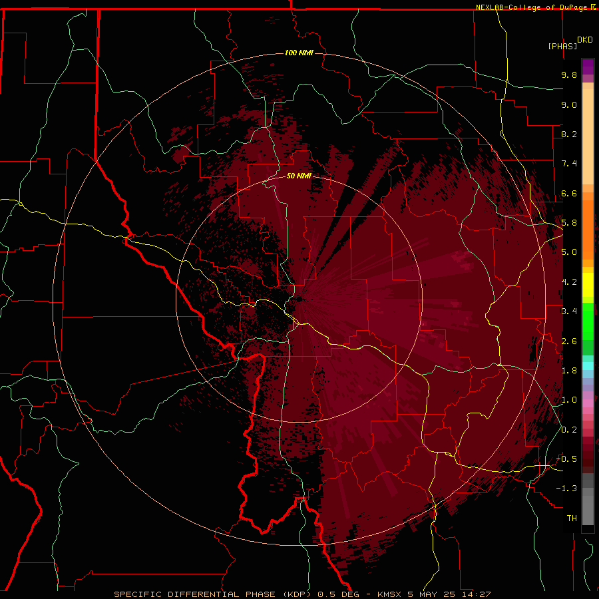
Task: Click the 2.6 value on the scale
Action: [x=569, y=341]
